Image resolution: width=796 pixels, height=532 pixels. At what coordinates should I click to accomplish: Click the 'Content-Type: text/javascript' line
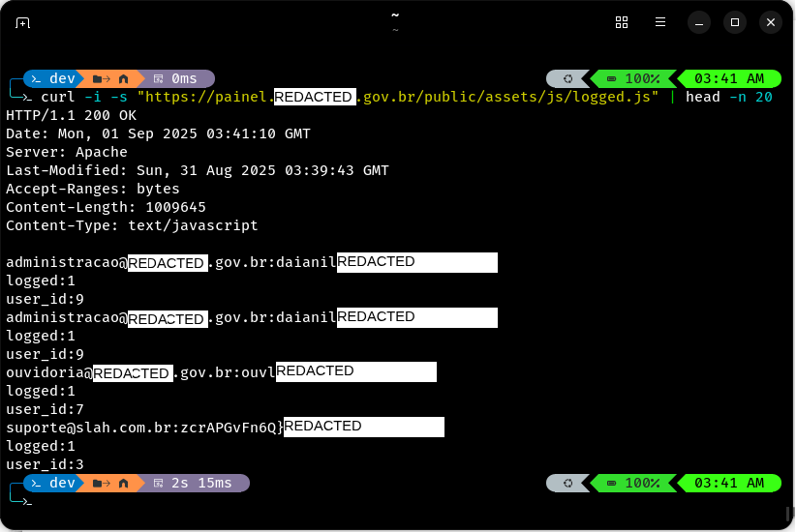[x=132, y=225]
